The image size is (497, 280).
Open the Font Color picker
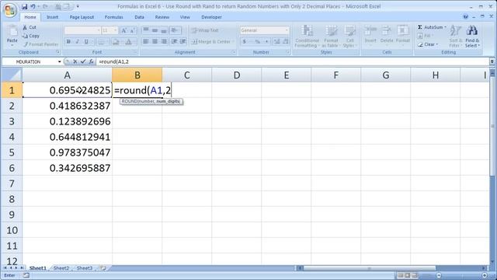click(130, 41)
